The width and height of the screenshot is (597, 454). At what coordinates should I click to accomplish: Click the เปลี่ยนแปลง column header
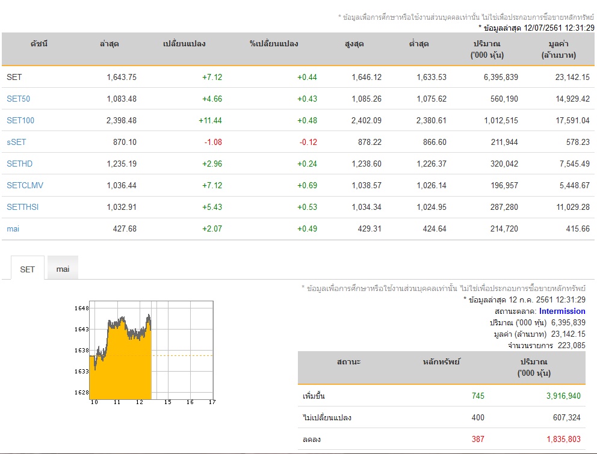point(184,44)
